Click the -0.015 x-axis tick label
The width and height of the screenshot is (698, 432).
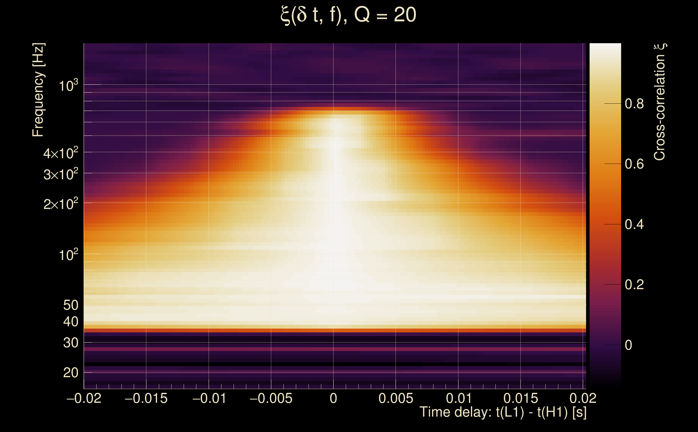[146, 398]
